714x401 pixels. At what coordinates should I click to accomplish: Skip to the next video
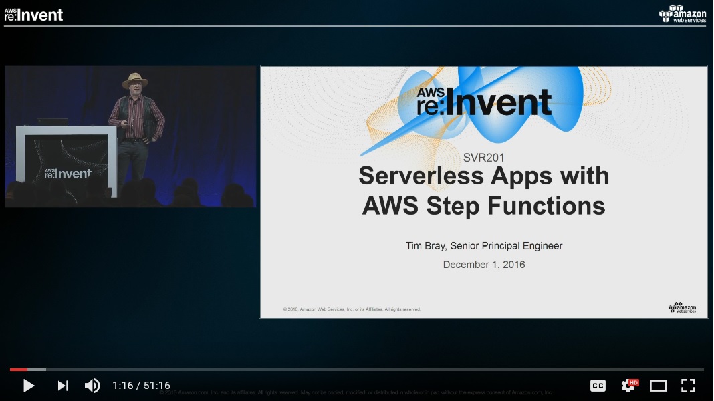63,386
